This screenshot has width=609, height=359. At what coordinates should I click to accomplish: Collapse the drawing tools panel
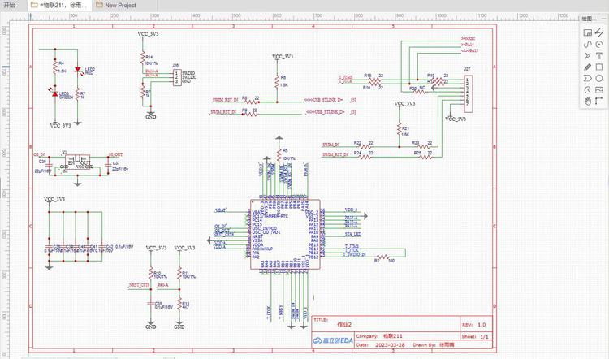(x=603, y=18)
